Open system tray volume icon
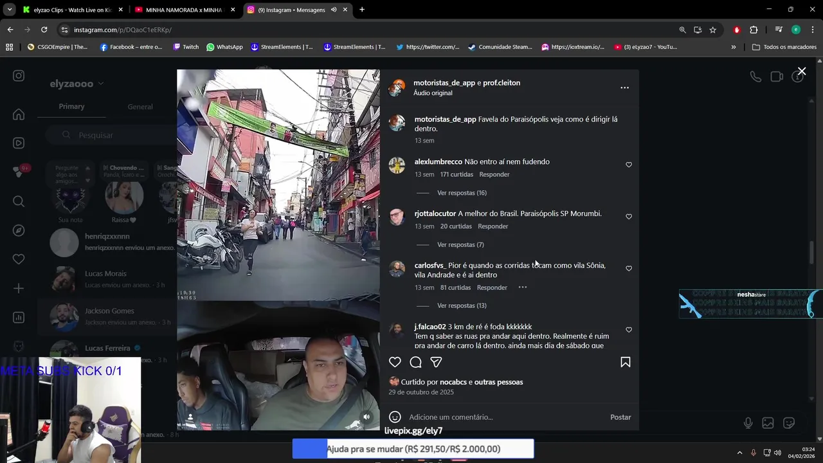Viewport: 823px width, 463px height. (777, 453)
